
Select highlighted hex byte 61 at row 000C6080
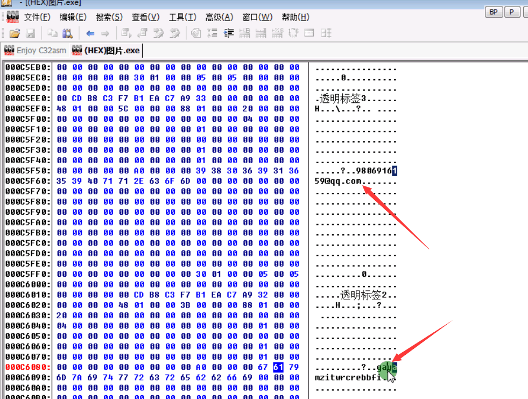click(x=278, y=367)
